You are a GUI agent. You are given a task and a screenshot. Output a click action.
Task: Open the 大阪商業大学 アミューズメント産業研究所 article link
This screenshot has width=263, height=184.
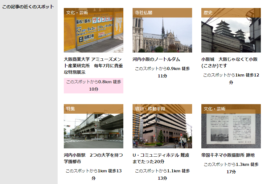[x=93, y=65]
